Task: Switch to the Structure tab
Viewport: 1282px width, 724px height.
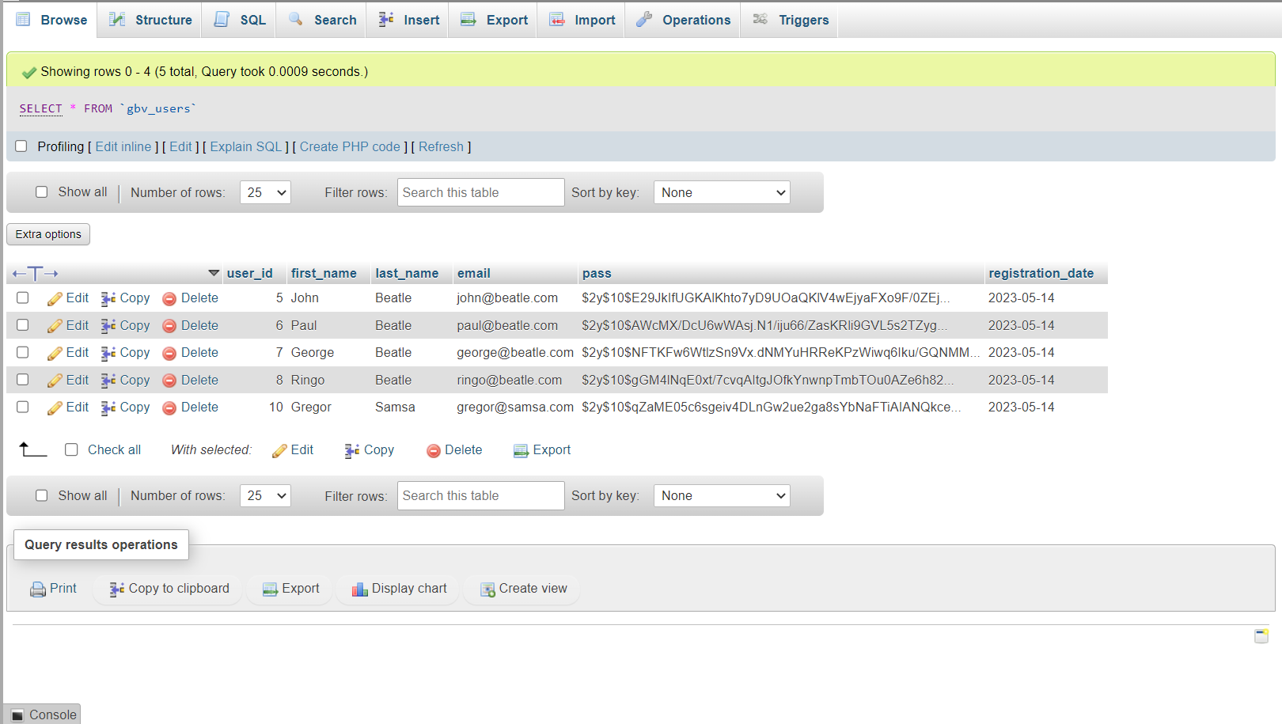Action: coord(150,20)
